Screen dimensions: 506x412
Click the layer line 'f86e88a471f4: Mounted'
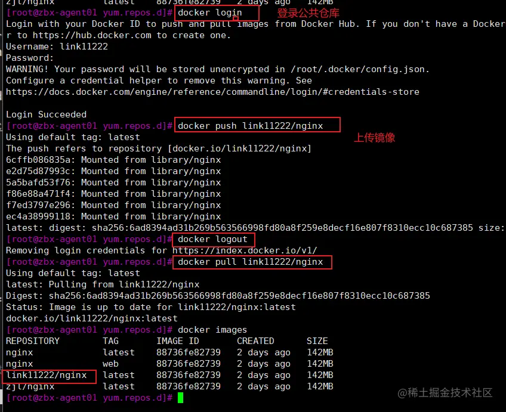coord(113,194)
